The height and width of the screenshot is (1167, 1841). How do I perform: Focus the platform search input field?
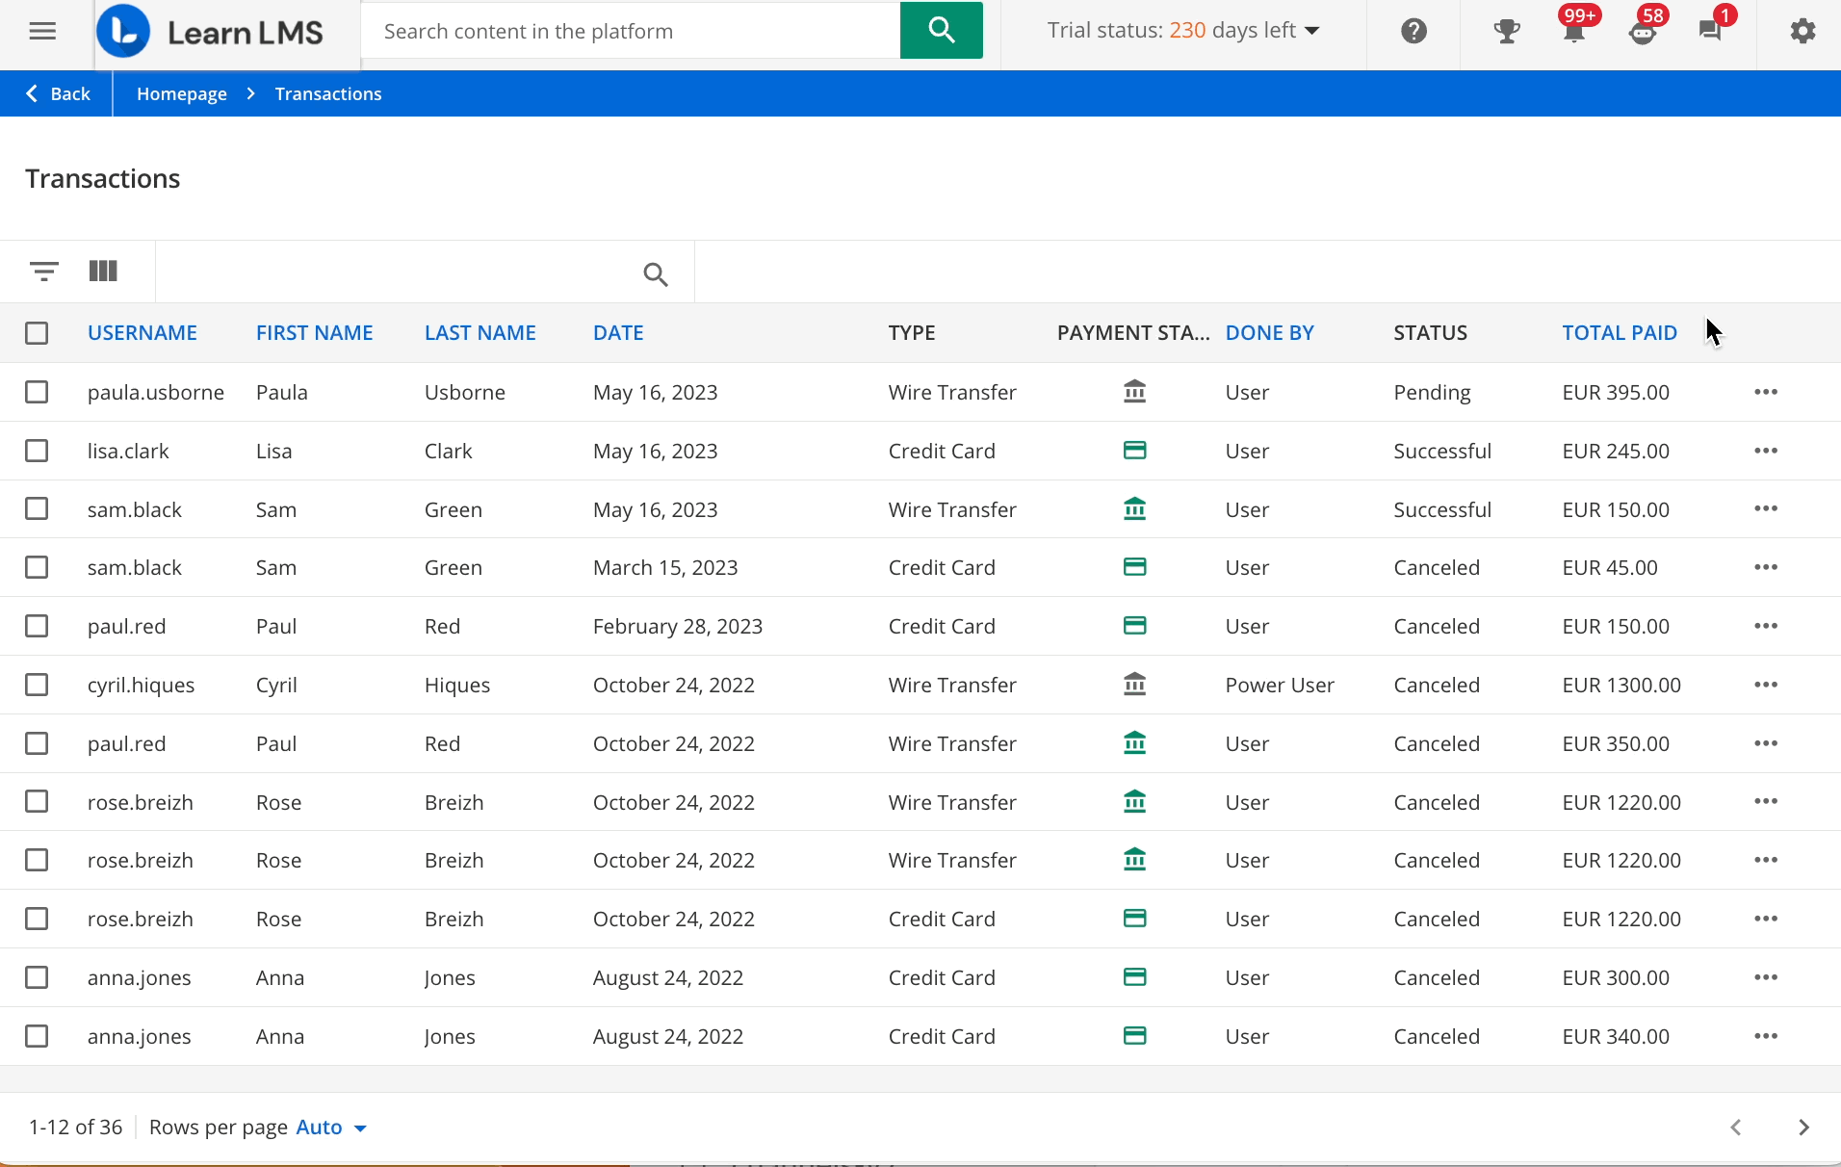point(631,31)
